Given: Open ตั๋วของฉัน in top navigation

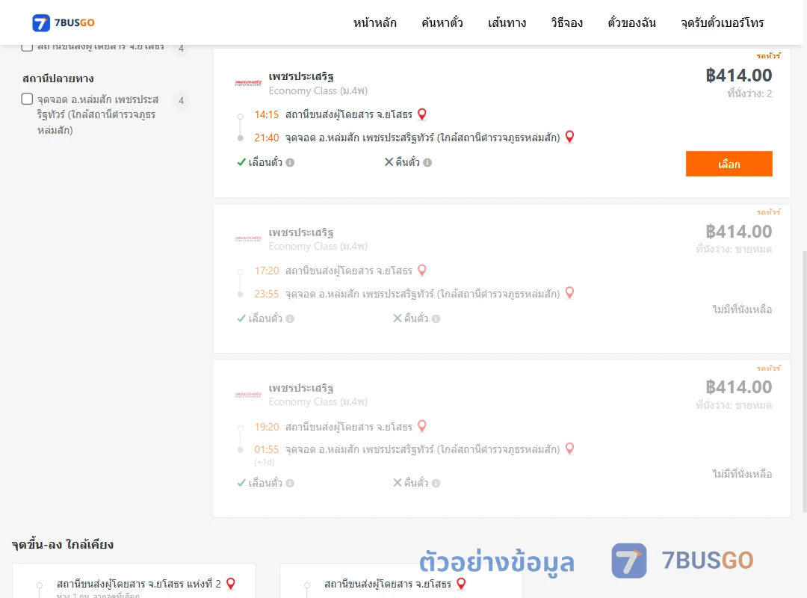Looking at the screenshot, I should (x=631, y=22).
